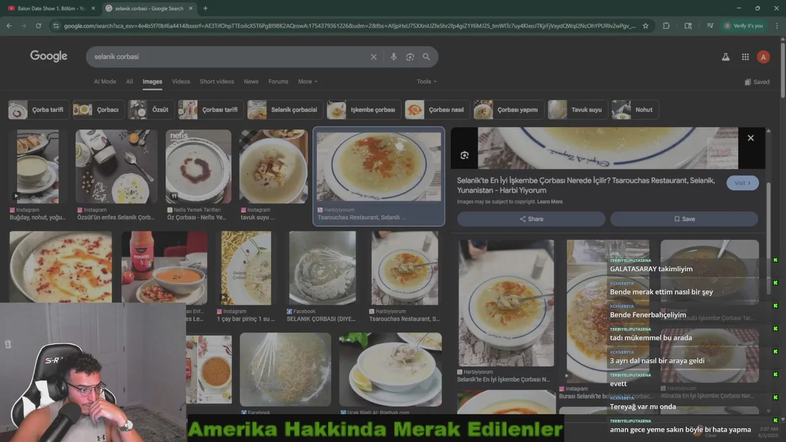View site information icon in address bar
This screenshot has width=786, height=442.
coord(56,26)
